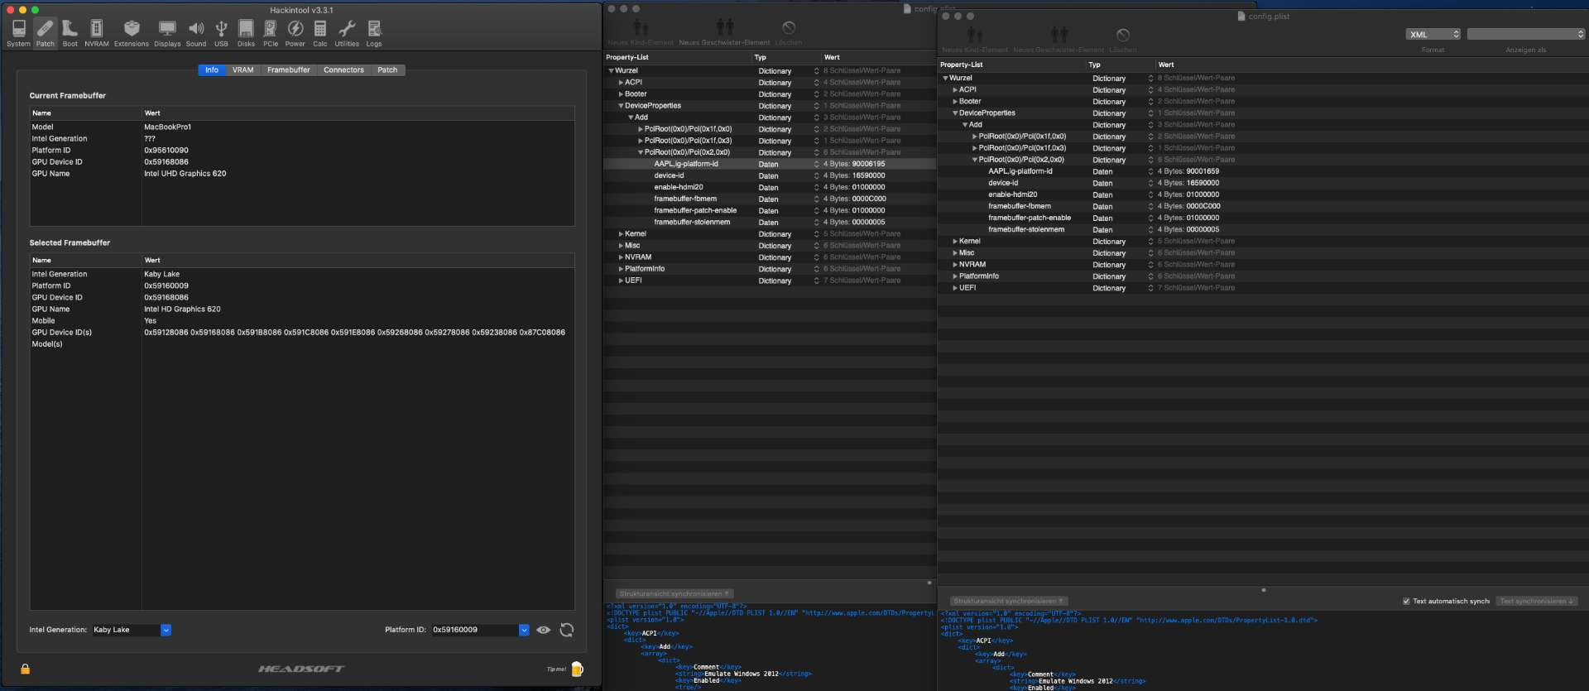Open the NVRAM section in Hackintool toolbar

pyautogui.click(x=96, y=33)
